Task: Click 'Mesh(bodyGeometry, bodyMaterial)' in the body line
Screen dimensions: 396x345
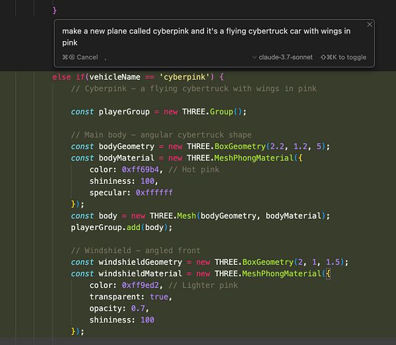Action: click(251, 215)
